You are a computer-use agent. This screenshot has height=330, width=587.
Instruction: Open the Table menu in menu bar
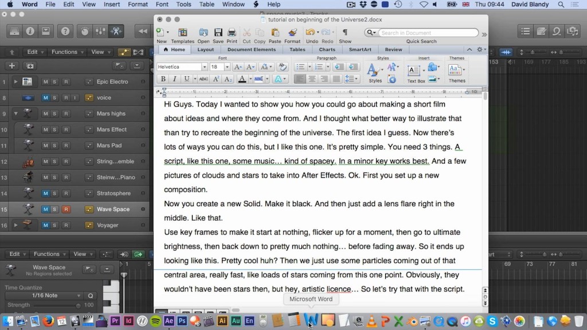click(x=207, y=5)
